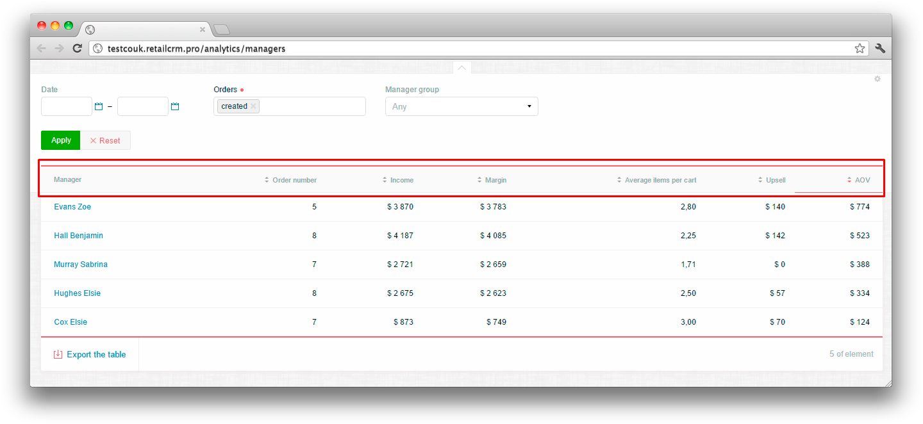Open a new browser tab

click(221, 29)
